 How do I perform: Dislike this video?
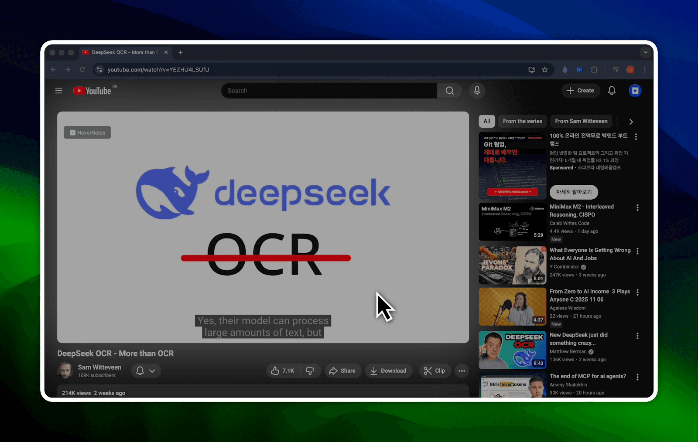pyautogui.click(x=310, y=371)
